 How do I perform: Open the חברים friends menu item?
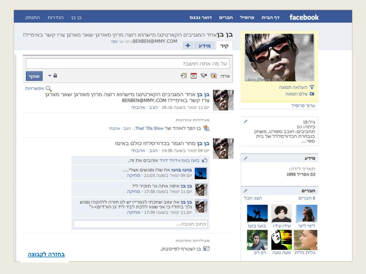click(x=226, y=17)
